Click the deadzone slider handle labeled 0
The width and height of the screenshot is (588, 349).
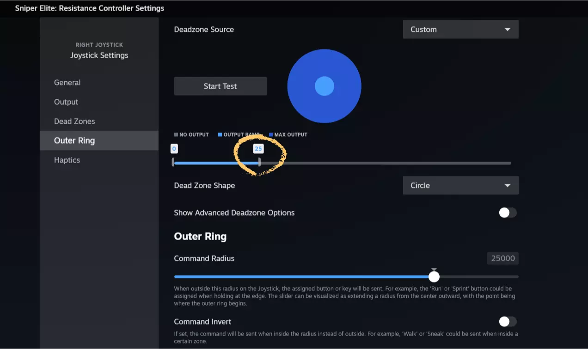tap(173, 162)
